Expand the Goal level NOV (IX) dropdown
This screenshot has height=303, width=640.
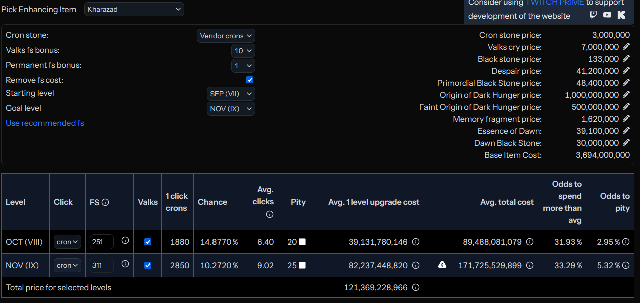tap(231, 109)
